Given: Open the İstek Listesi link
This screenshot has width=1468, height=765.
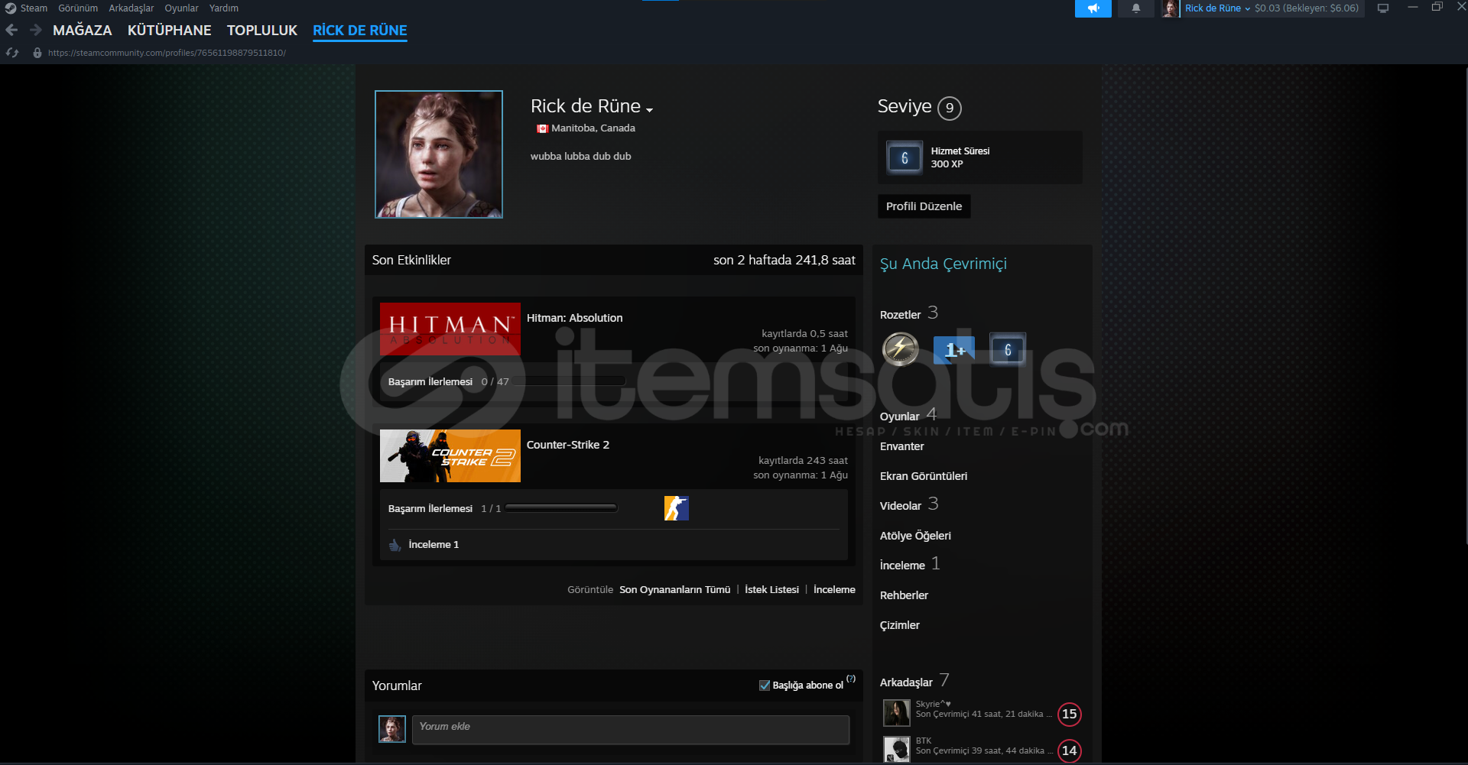Looking at the screenshot, I should point(771,590).
